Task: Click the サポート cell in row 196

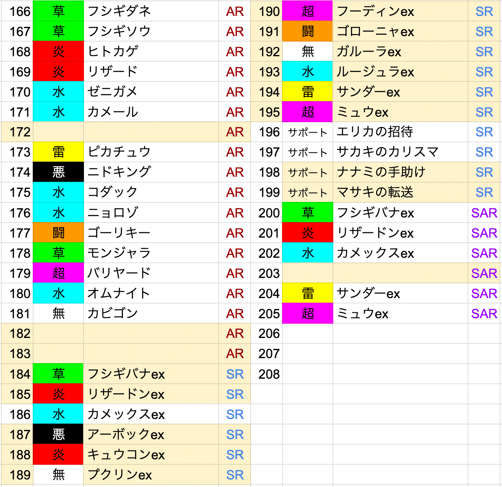Action: click(x=307, y=132)
